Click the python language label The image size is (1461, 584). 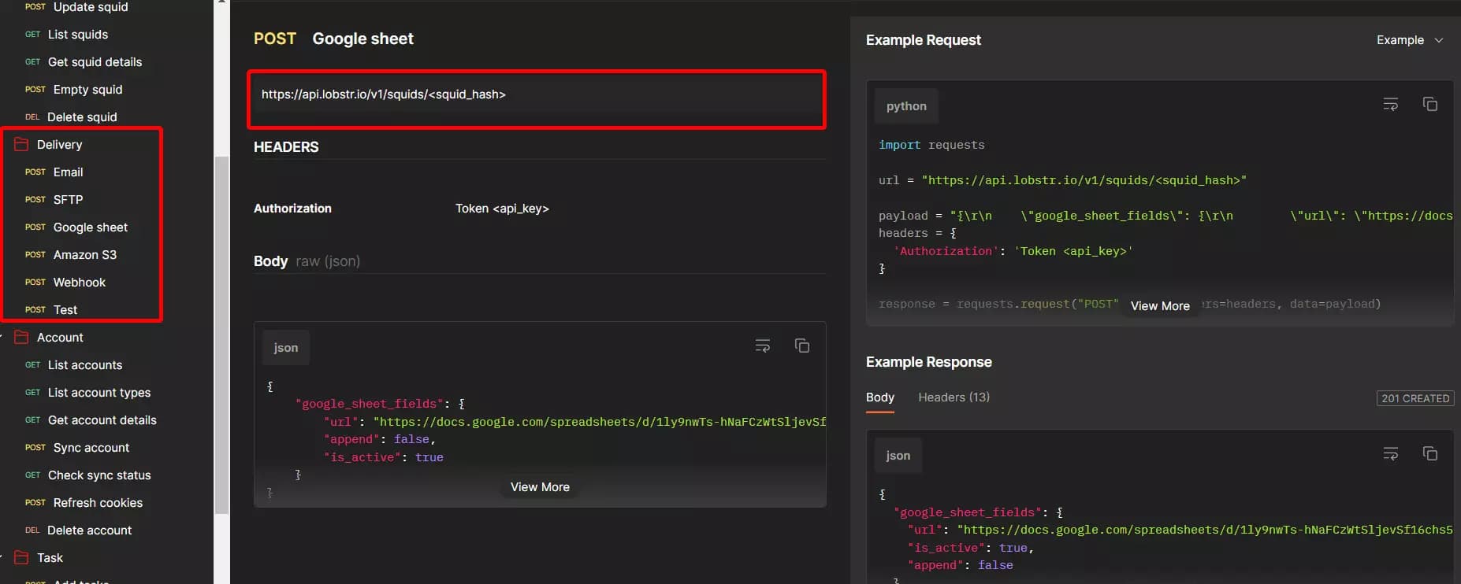click(906, 106)
